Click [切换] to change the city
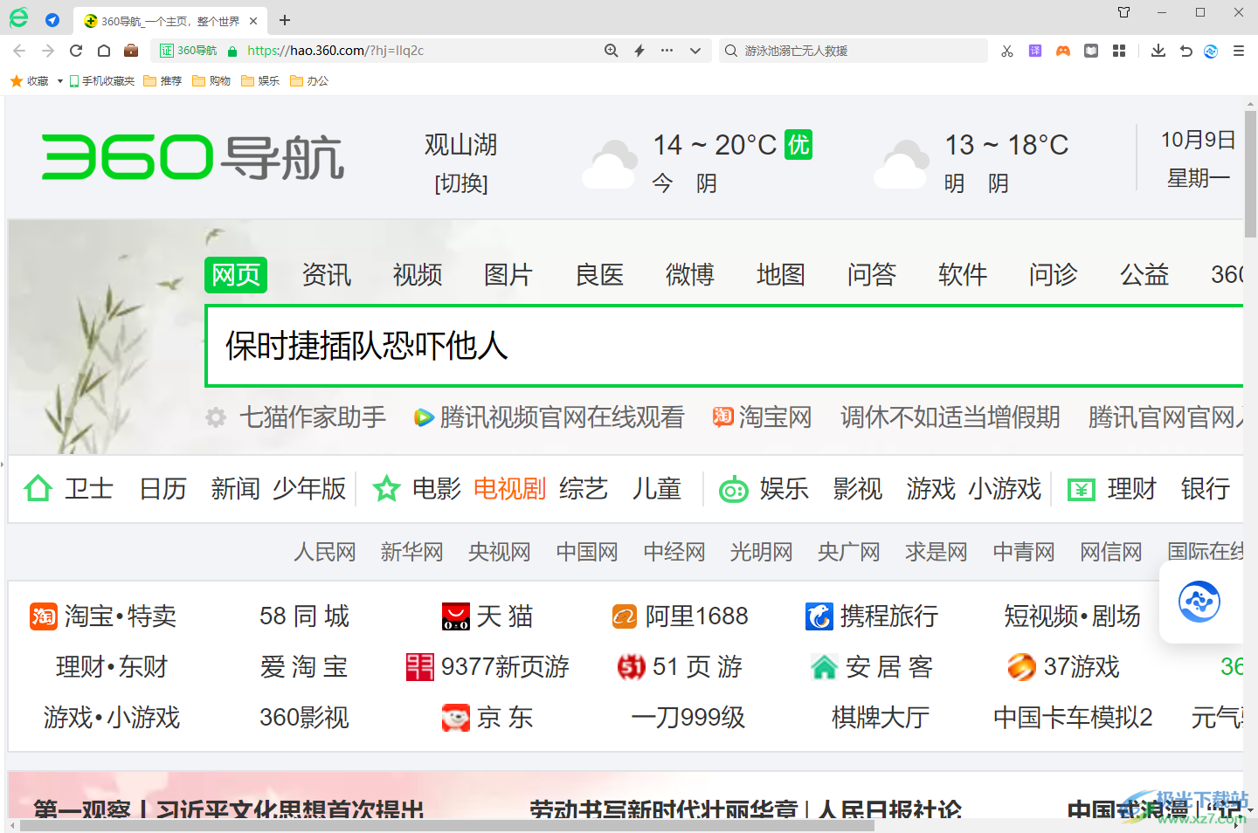Screen dimensions: 1258x833 (x=461, y=183)
